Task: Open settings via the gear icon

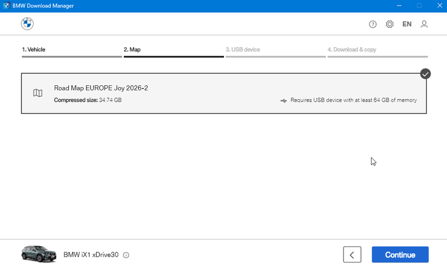Action: [x=389, y=24]
